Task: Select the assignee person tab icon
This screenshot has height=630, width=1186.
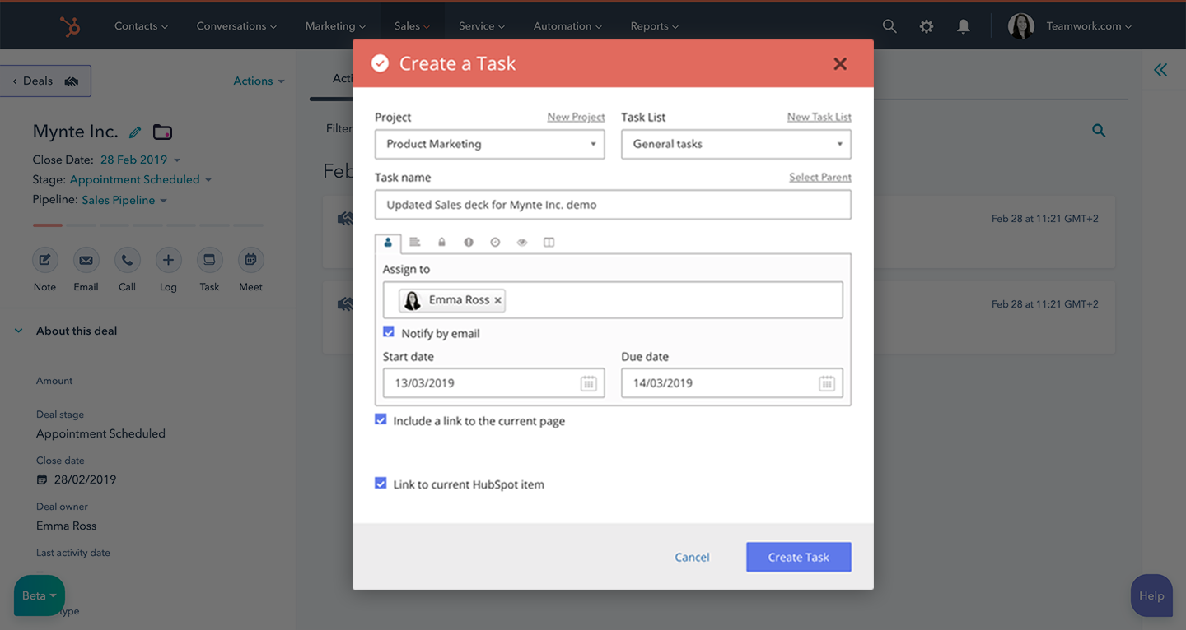Action: [388, 243]
